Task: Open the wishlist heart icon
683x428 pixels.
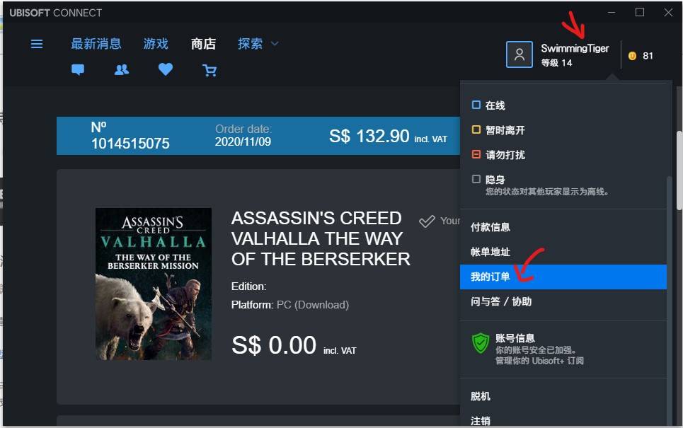Action: coord(166,69)
